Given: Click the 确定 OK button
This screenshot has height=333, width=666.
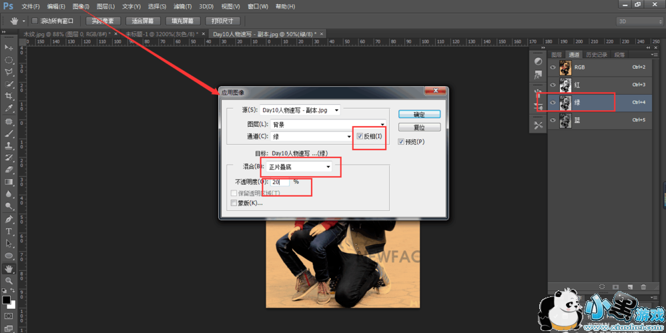Looking at the screenshot, I should click(x=419, y=114).
